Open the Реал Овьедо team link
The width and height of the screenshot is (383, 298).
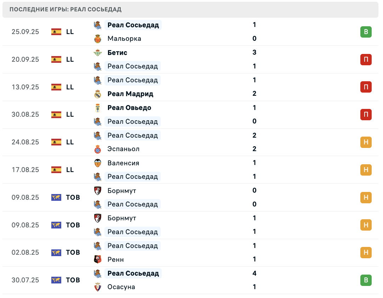(x=129, y=108)
